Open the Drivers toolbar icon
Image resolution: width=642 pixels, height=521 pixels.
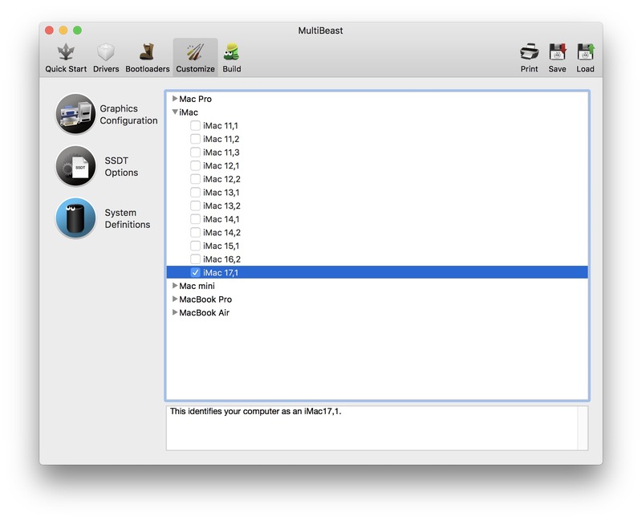click(106, 52)
